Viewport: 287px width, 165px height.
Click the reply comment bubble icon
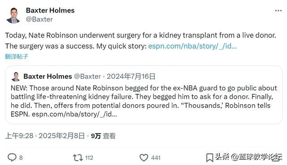pos(12,157)
